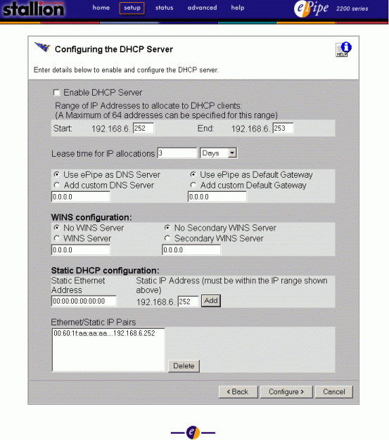Image resolution: width=389 pixels, height=440 pixels.
Task: Open the setup menu tab
Action: tap(132, 8)
